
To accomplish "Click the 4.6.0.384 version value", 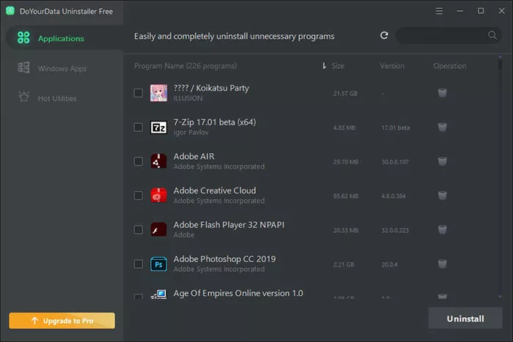I will [394, 196].
